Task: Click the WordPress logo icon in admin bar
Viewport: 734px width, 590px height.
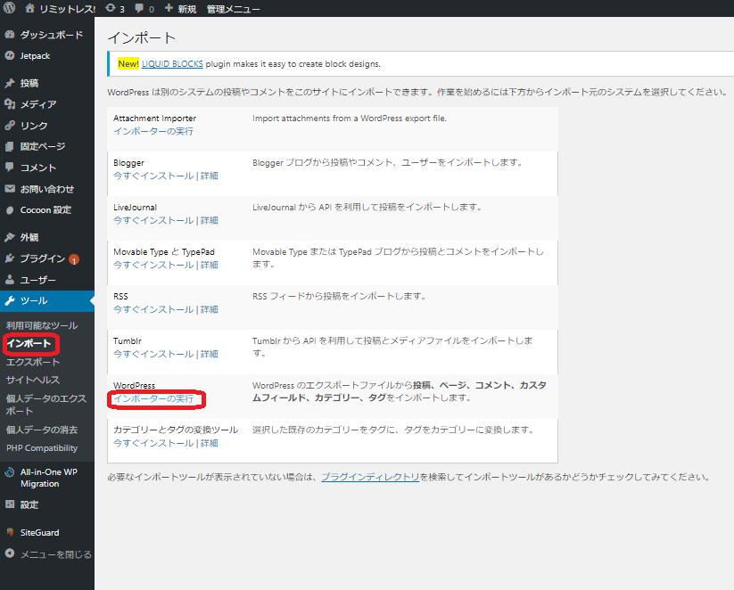Action: pyautogui.click(x=10, y=9)
